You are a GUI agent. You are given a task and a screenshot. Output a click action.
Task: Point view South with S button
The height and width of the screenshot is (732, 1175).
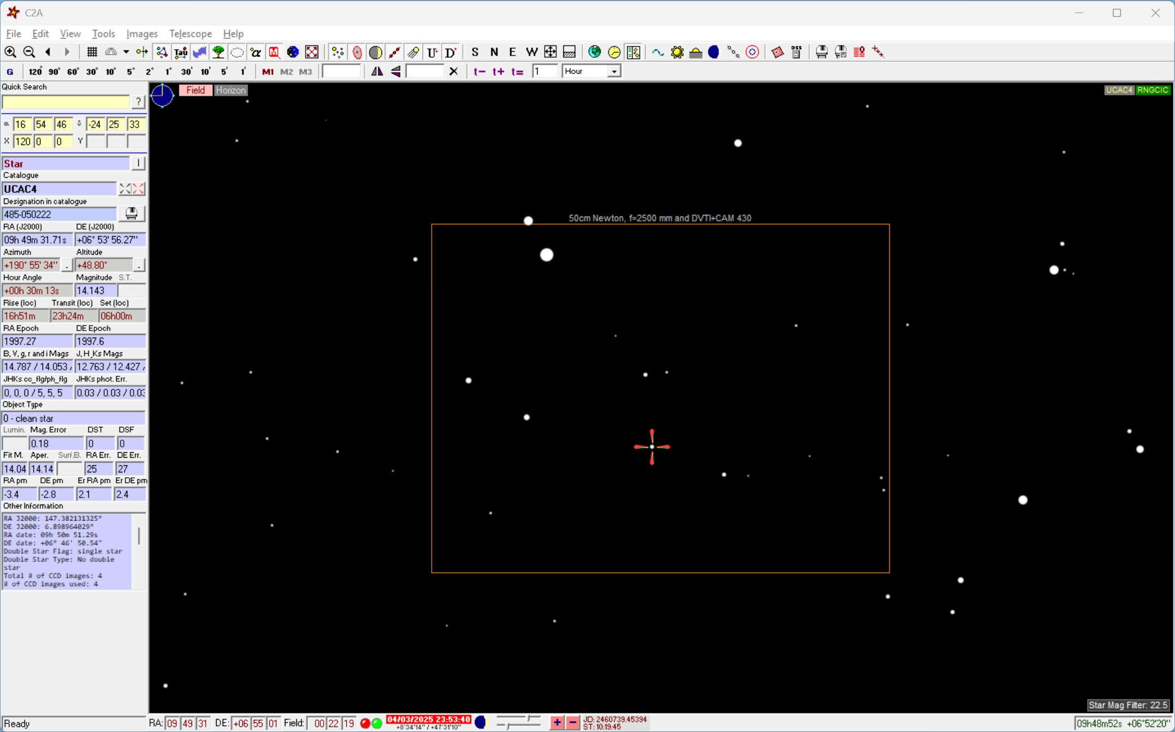tap(475, 52)
